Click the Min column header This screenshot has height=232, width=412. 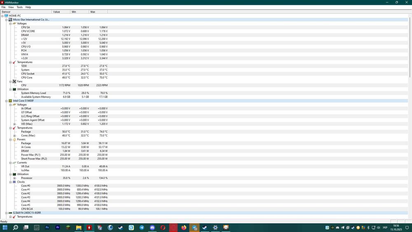point(80,12)
